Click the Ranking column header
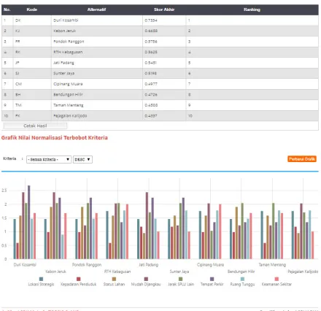The height and width of the screenshot is (311, 321). [252, 9]
